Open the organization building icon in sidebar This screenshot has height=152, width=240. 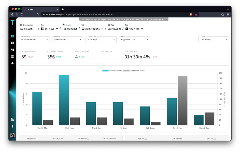click(x=12, y=120)
